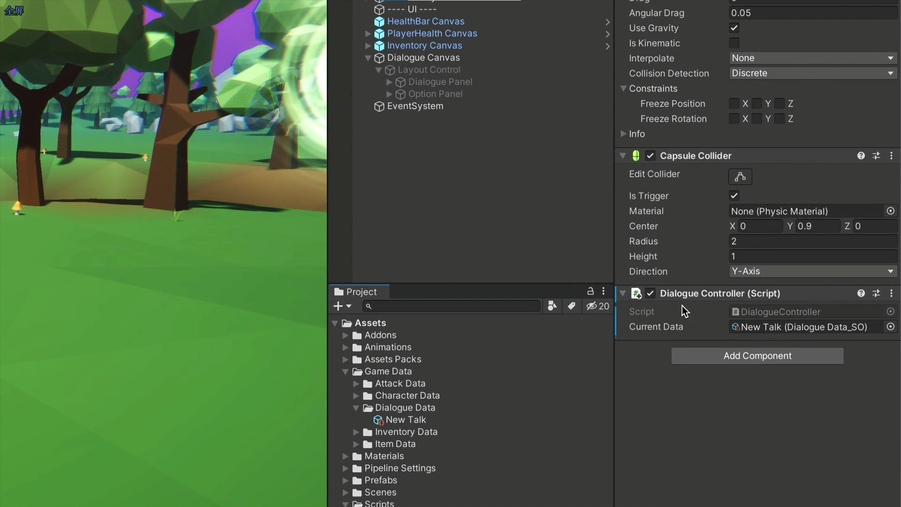The image size is (901, 507).
Task: Select New Talk asset in Dialogue Data
Action: tap(405, 420)
